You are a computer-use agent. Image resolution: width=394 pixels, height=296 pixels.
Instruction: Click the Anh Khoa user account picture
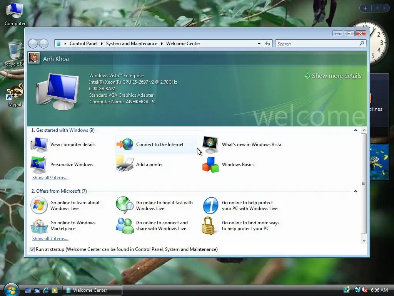pos(34,58)
